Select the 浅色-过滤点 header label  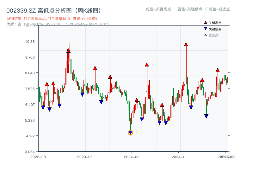219,9
